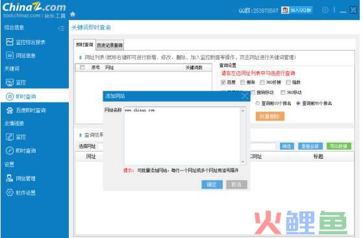The image size is (363, 238).
Task: Click the 关键词 sidebar section header
Action: (12, 69)
